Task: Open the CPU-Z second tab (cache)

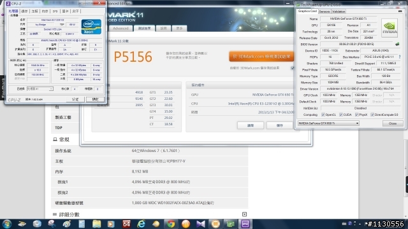Action: tap(24, 11)
